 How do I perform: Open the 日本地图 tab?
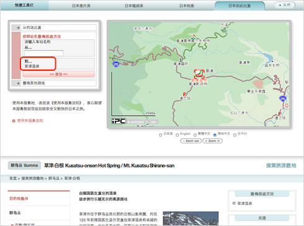click(187, 6)
